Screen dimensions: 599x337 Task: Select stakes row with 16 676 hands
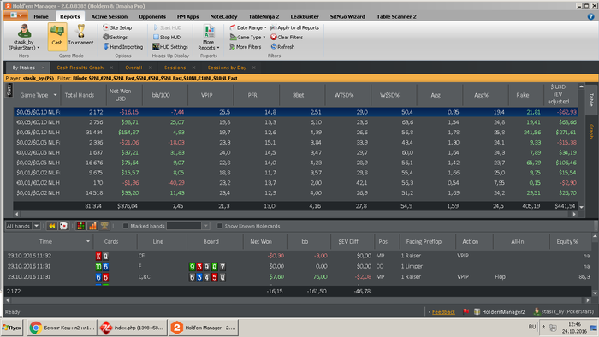[295, 163]
